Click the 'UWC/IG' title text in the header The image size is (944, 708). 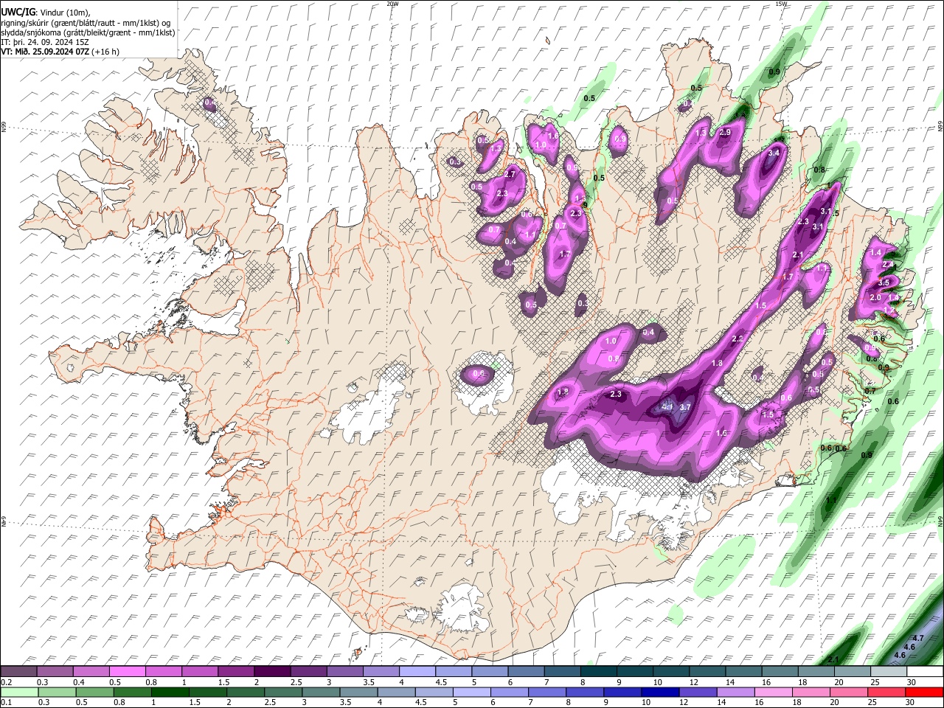tap(18, 13)
